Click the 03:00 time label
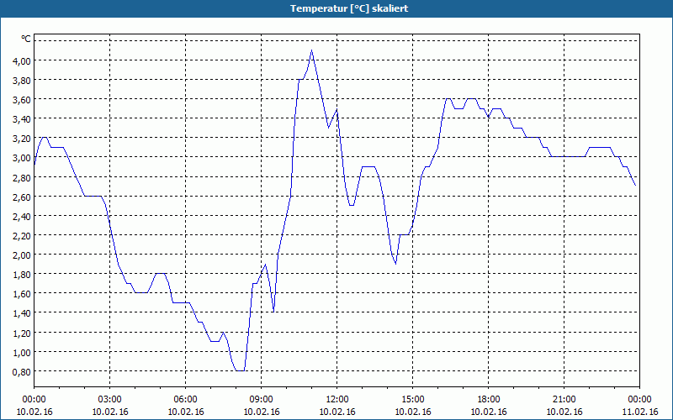This screenshot has width=673, height=420. (110, 400)
